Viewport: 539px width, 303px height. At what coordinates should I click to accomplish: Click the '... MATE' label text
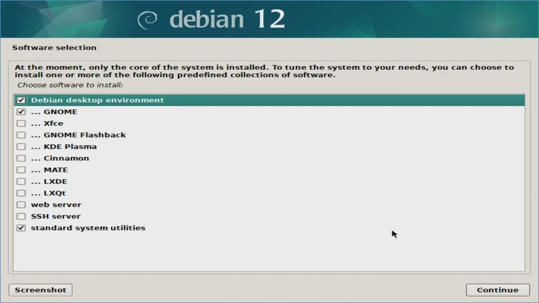click(49, 170)
